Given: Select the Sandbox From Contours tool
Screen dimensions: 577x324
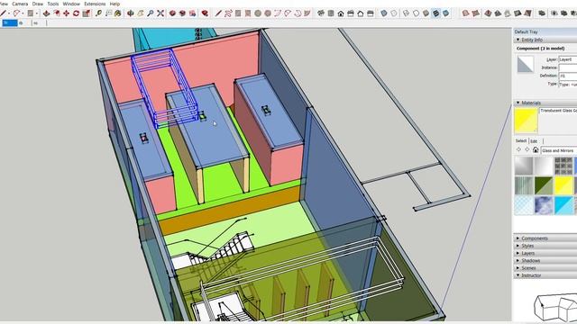Looking at the screenshot, I should 465,13.
